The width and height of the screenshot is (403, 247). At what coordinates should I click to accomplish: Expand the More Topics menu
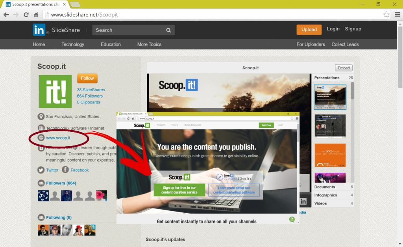click(x=149, y=44)
